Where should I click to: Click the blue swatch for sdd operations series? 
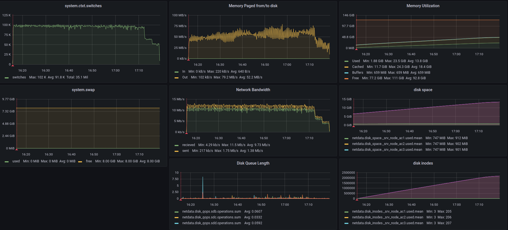click(177, 223)
